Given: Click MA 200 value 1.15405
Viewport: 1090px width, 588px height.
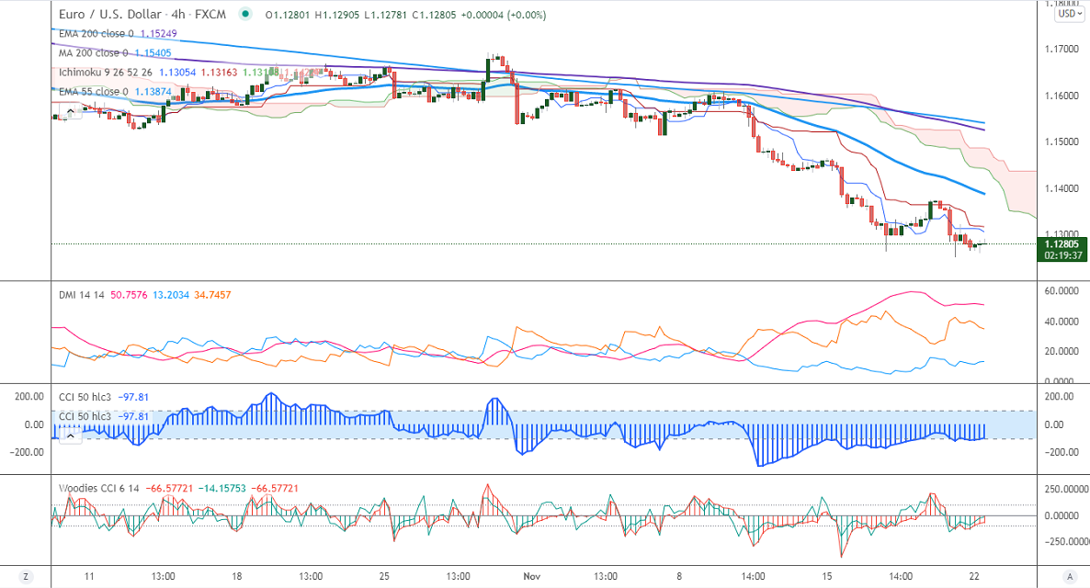Looking at the screenshot, I should point(153,52).
